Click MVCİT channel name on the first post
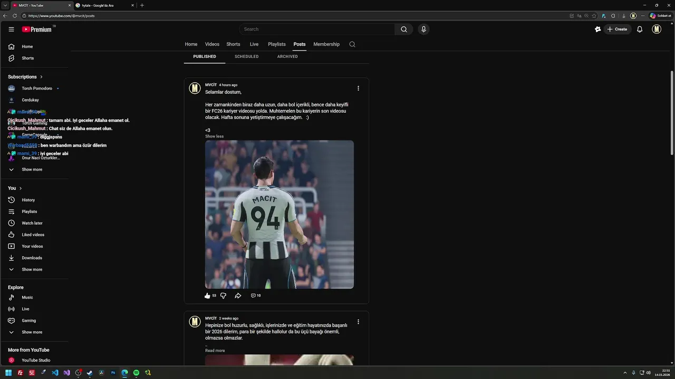675x379 pixels. (x=211, y=85)
